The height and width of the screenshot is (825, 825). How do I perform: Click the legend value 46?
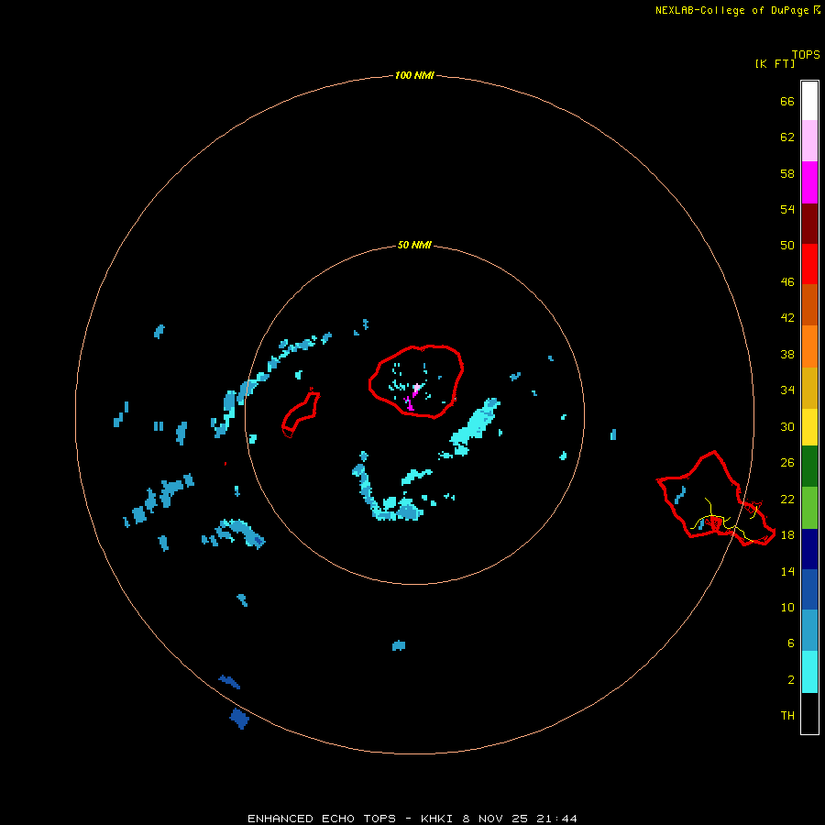pyautogui.click(x=787, y=282)
